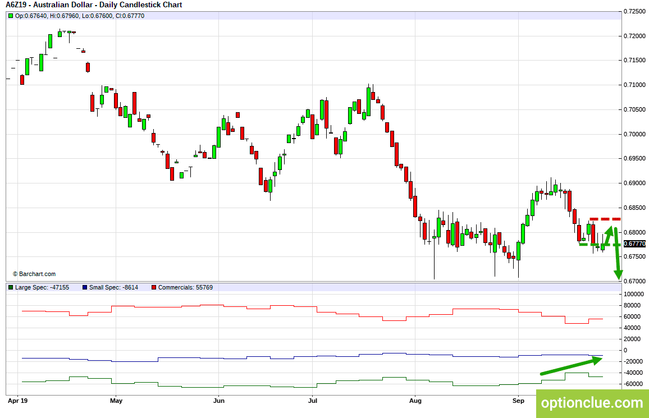
Task: Click the green OHLC legend square
Action: 11,16
